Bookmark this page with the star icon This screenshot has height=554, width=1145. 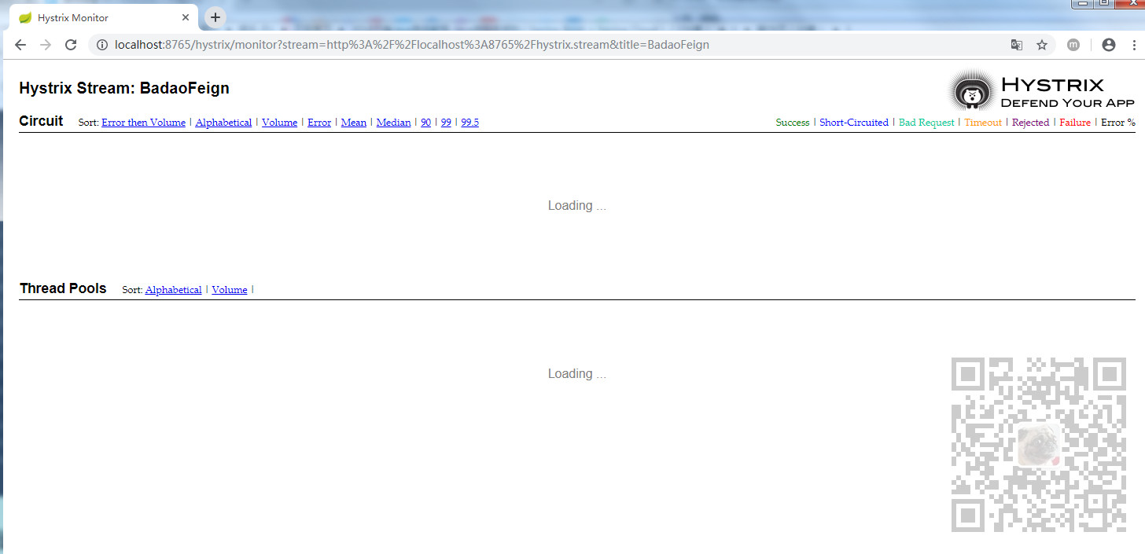click(1042, 45)
